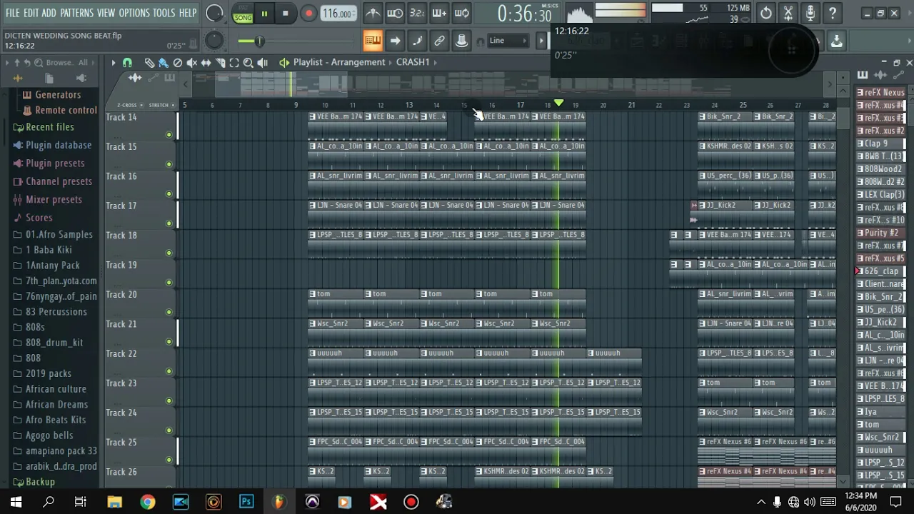Mute Track 17 with its green LED
Screen dimensions: 914x514
169,223
